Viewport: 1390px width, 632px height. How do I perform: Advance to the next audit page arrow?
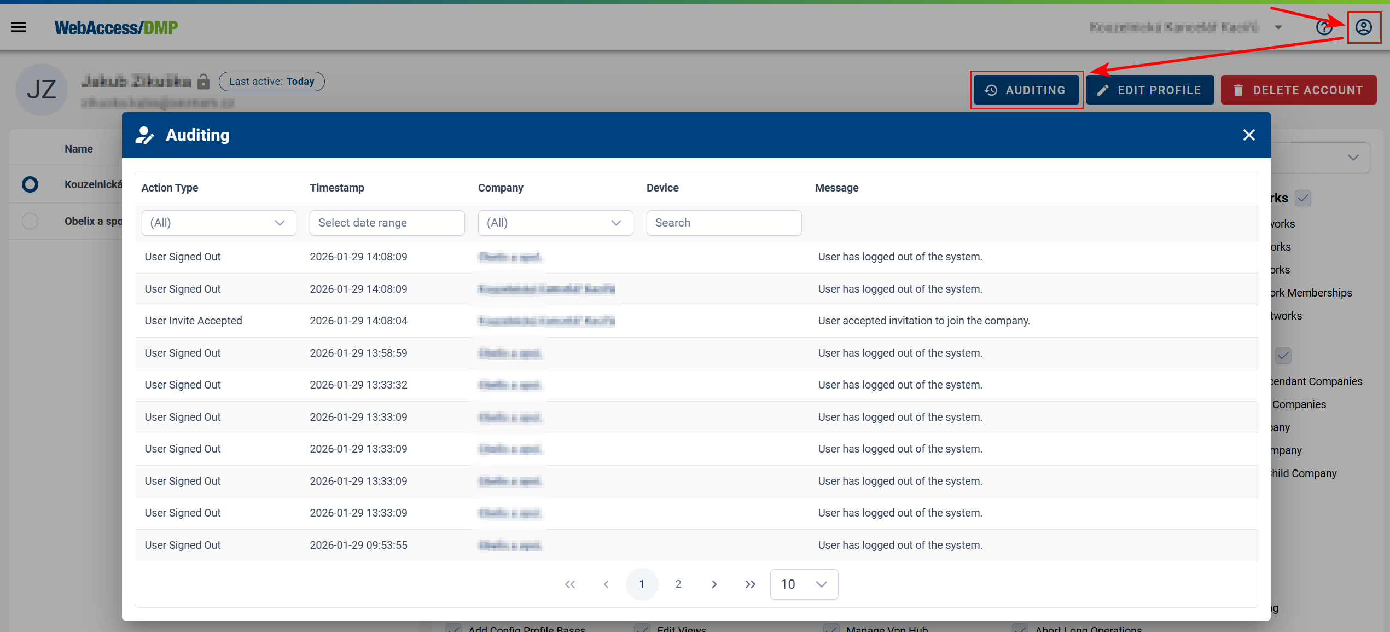point(714,584)
